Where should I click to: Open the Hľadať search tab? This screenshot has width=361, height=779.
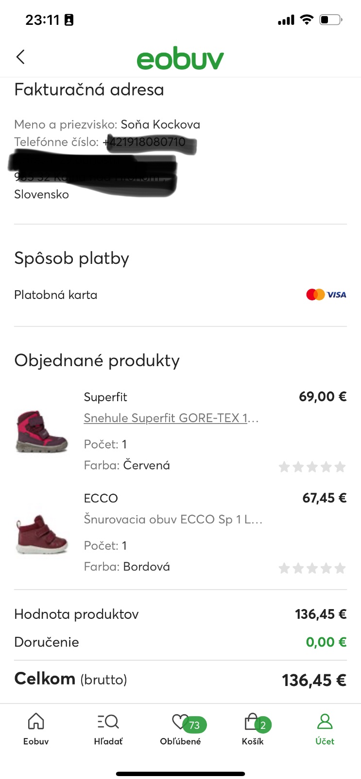(108, 728)
